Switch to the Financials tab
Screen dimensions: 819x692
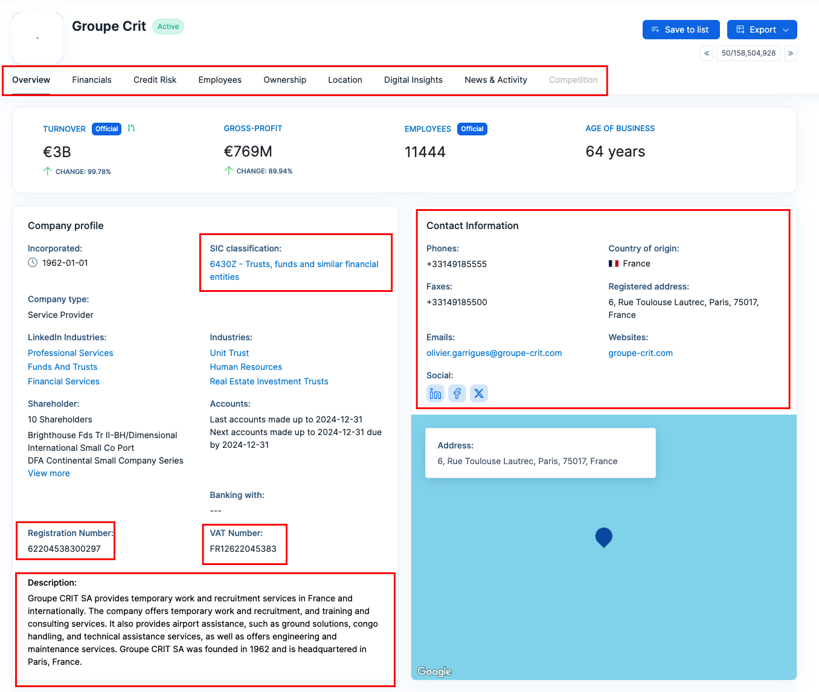[92, 80]
